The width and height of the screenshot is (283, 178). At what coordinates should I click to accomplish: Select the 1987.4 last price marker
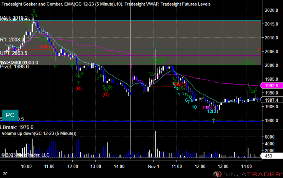click(x=271, y=100)
